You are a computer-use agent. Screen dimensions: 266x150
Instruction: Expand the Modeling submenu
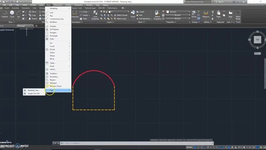point(58,8)
